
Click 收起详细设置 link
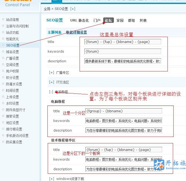(76, 32)
